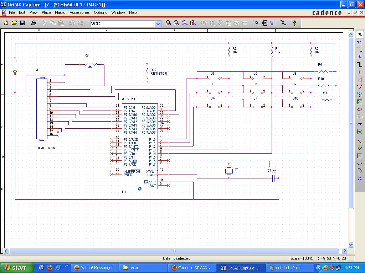Select the Place Wire tool

tap(360, 50)
